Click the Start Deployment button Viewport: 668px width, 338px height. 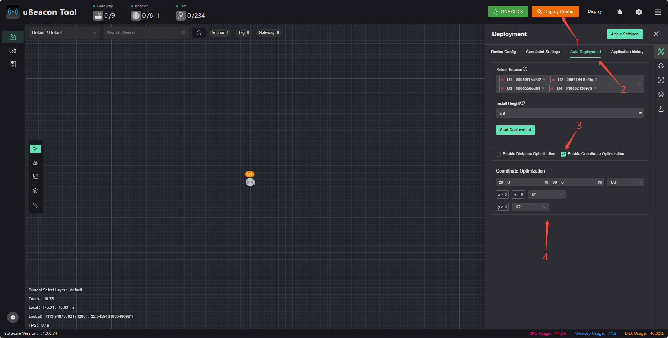click(515, 130)
